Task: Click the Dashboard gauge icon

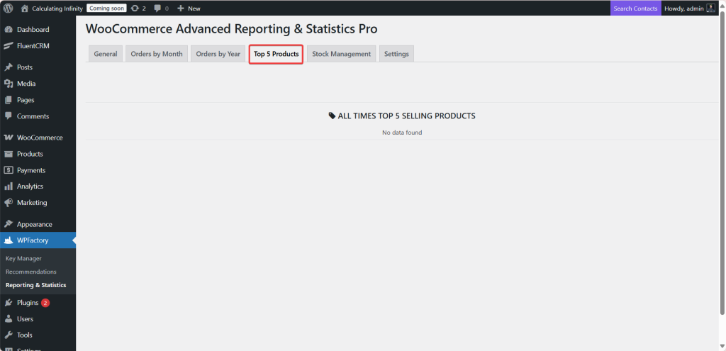Action: point(9,30)
